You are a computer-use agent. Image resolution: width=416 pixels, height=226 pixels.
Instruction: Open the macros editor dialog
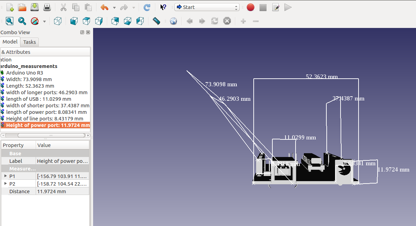275,7
